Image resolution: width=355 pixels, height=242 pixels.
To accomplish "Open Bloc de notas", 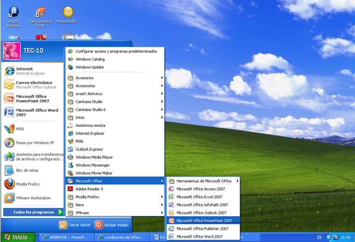I will [33, 170].
